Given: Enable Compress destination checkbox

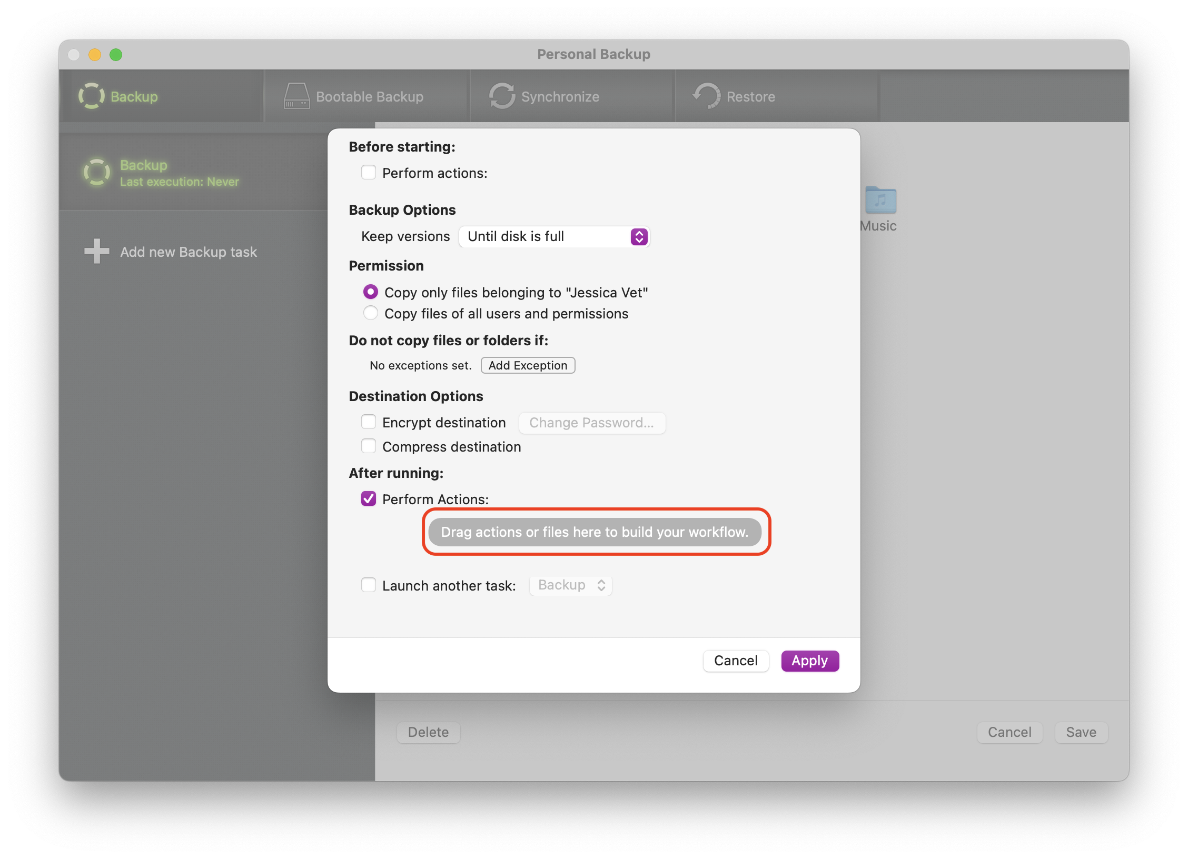Looking at the screenshot, I should [x=369, y=446].
